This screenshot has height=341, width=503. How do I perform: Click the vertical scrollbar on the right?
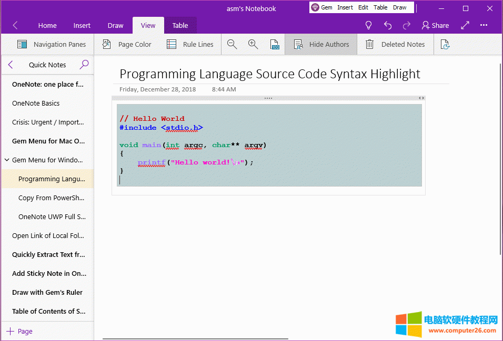499,158
